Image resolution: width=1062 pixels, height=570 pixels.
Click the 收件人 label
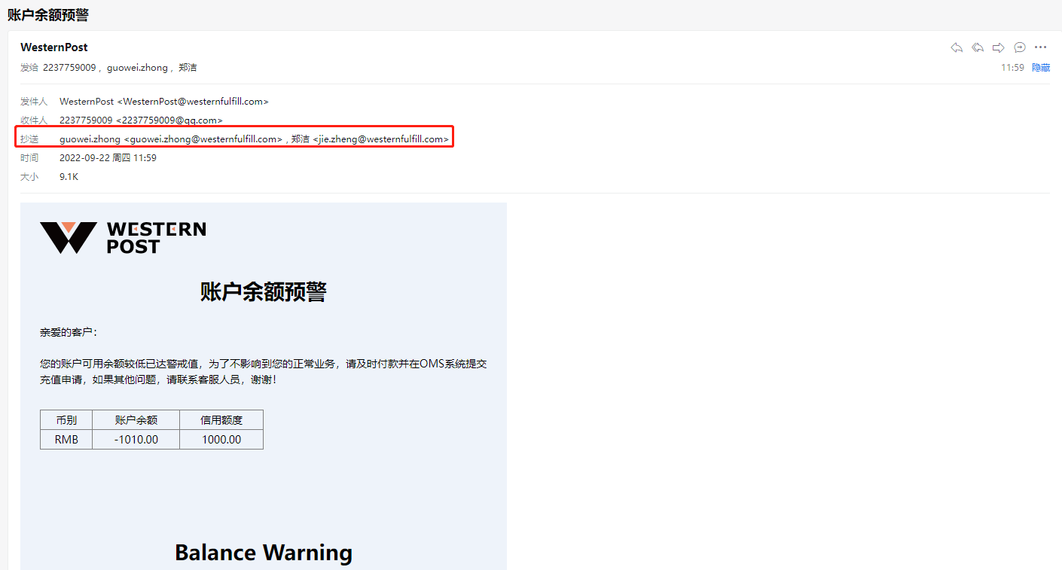(34, 120)
